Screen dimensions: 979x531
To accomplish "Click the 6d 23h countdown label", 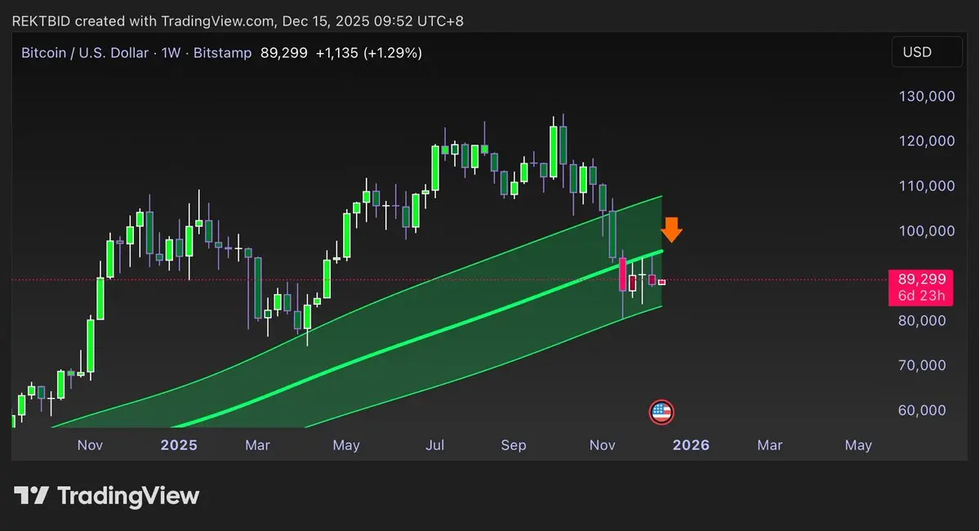I will (922, 296).
